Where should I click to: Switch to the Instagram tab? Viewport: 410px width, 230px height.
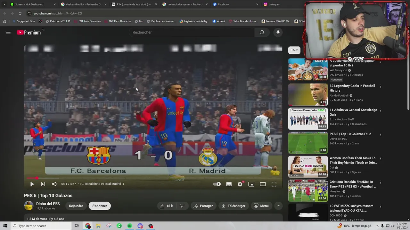tap(282, 4)
